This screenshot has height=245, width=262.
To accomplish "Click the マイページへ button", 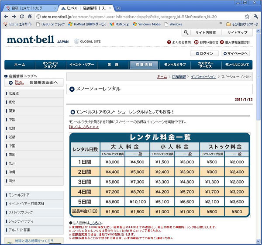I will [236, 53].
